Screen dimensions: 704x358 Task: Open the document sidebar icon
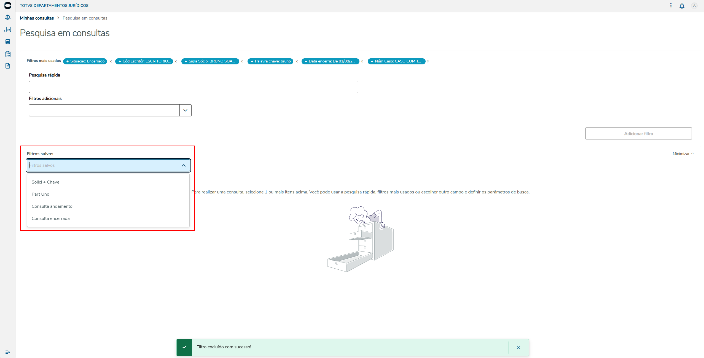[8, 66]
